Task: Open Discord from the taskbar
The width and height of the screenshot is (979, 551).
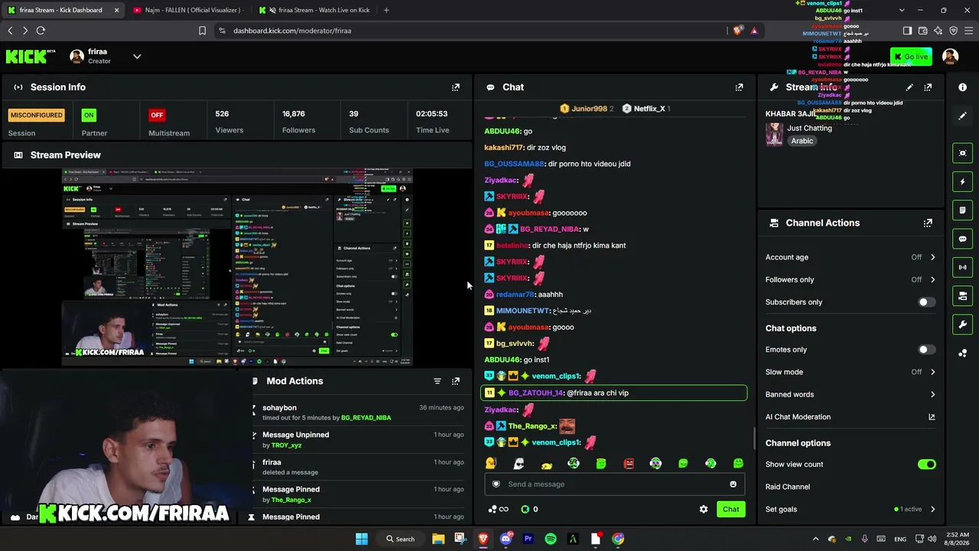Action: [506, 539]
